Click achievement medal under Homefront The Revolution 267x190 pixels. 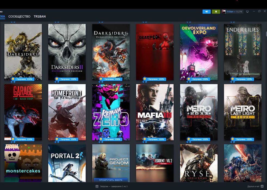57,140
